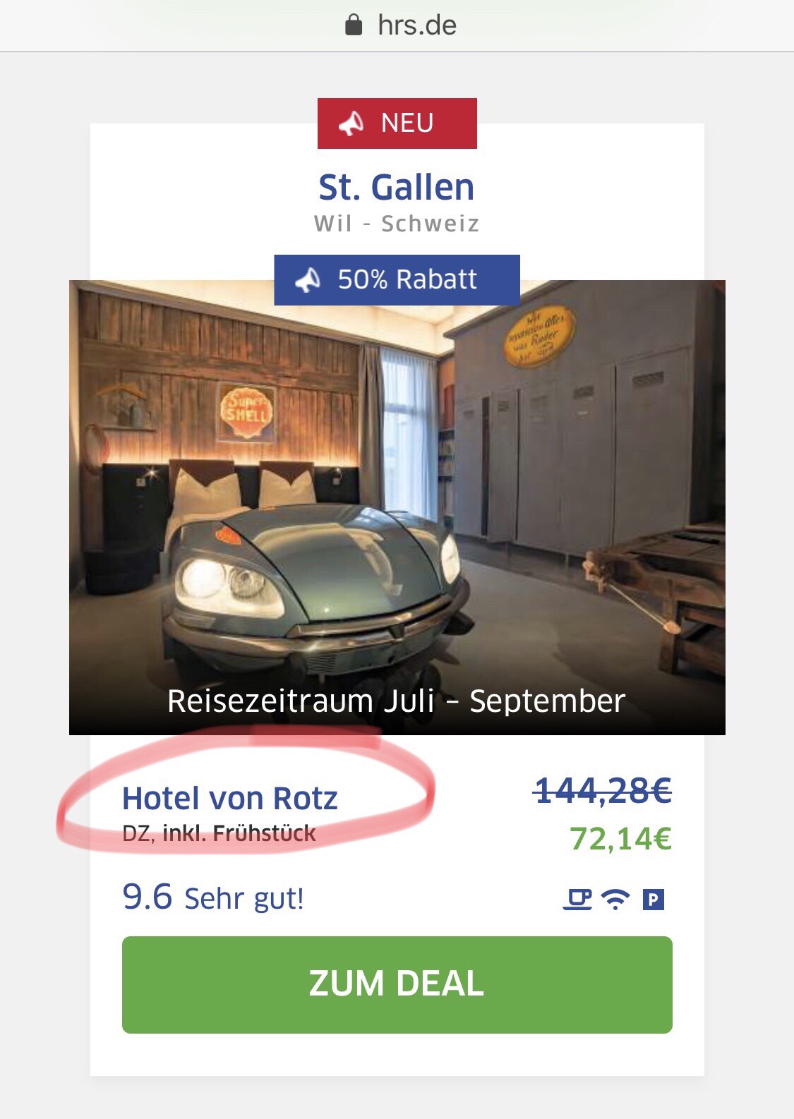This screenshot has height=1119, width=794.
Task: Open the car-bed hotel room photo
Action: pyautogui.click(x=397, y=494)
